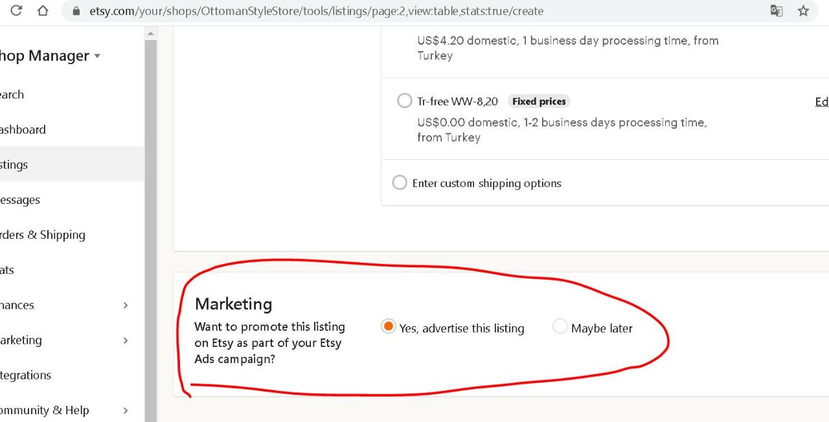Open the Shop Manager dropdown arrow
The height and width of the screenshot is (422, 829).
point(97,56)
